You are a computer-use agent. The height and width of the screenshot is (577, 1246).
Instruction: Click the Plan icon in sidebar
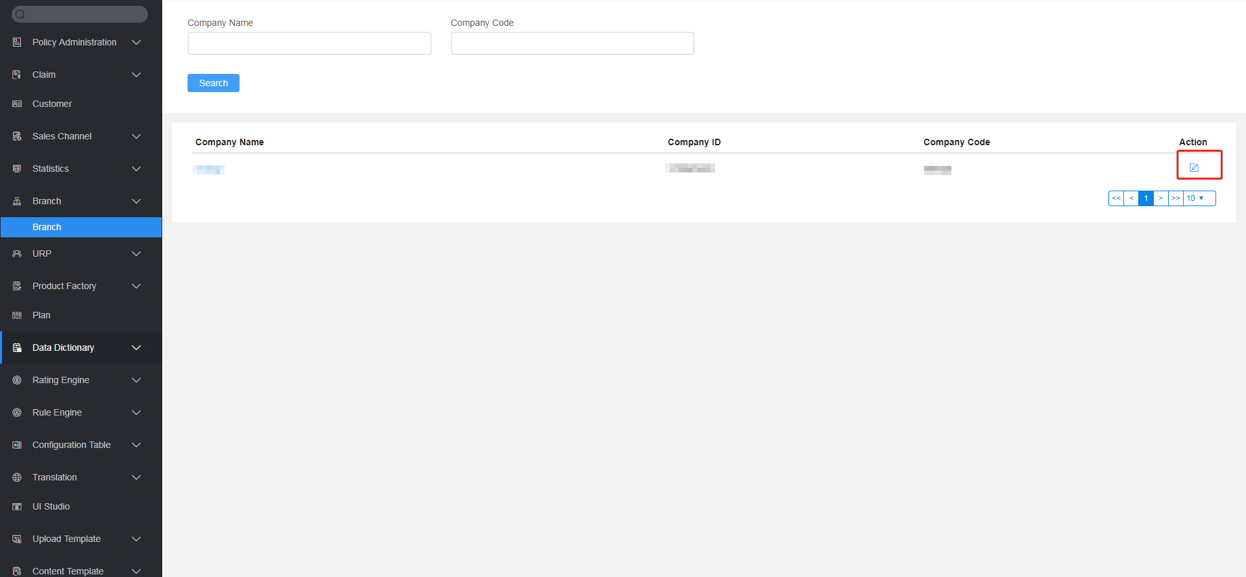click(17, 315)
